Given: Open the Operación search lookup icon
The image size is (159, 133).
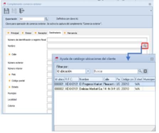Looking at the screenshot, I should tap(46, 19).
